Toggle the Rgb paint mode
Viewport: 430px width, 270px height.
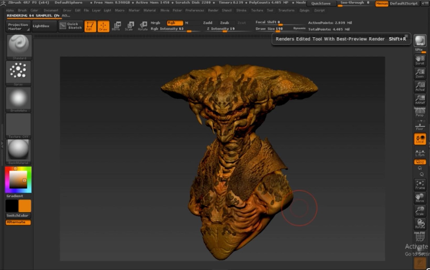coord(175,23)
